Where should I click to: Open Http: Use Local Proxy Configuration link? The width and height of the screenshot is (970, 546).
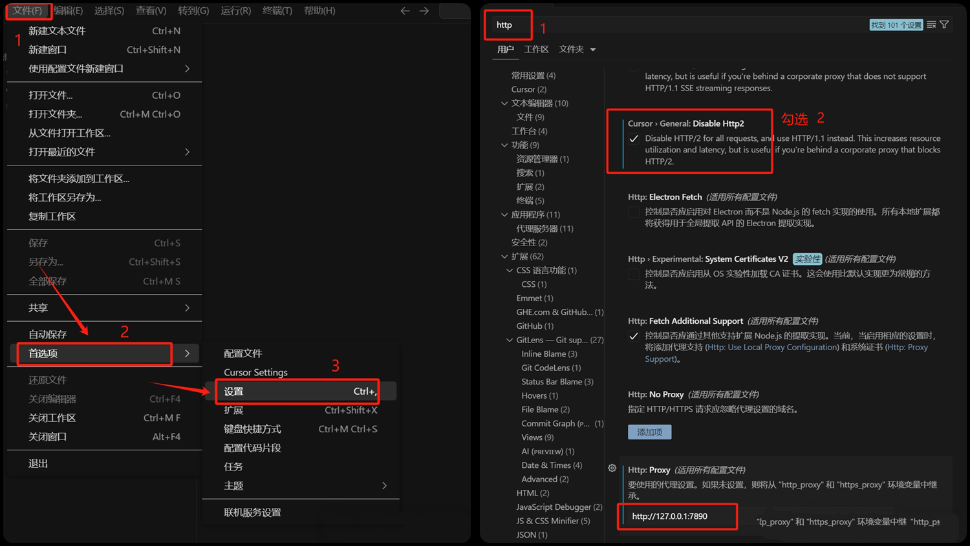click(x=773, y=348)
